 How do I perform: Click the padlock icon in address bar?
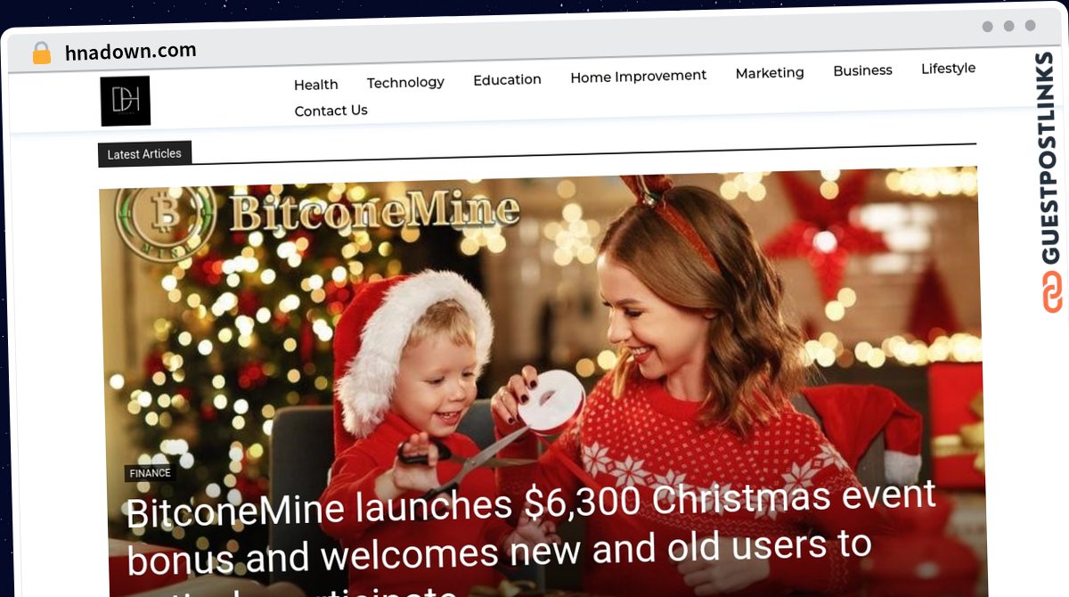[x=42, y=53]
